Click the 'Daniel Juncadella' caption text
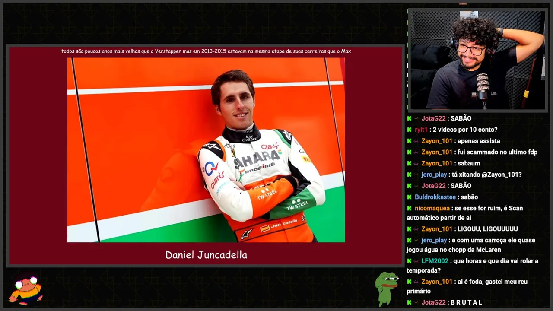553x311 pixels. pos(206,255)
